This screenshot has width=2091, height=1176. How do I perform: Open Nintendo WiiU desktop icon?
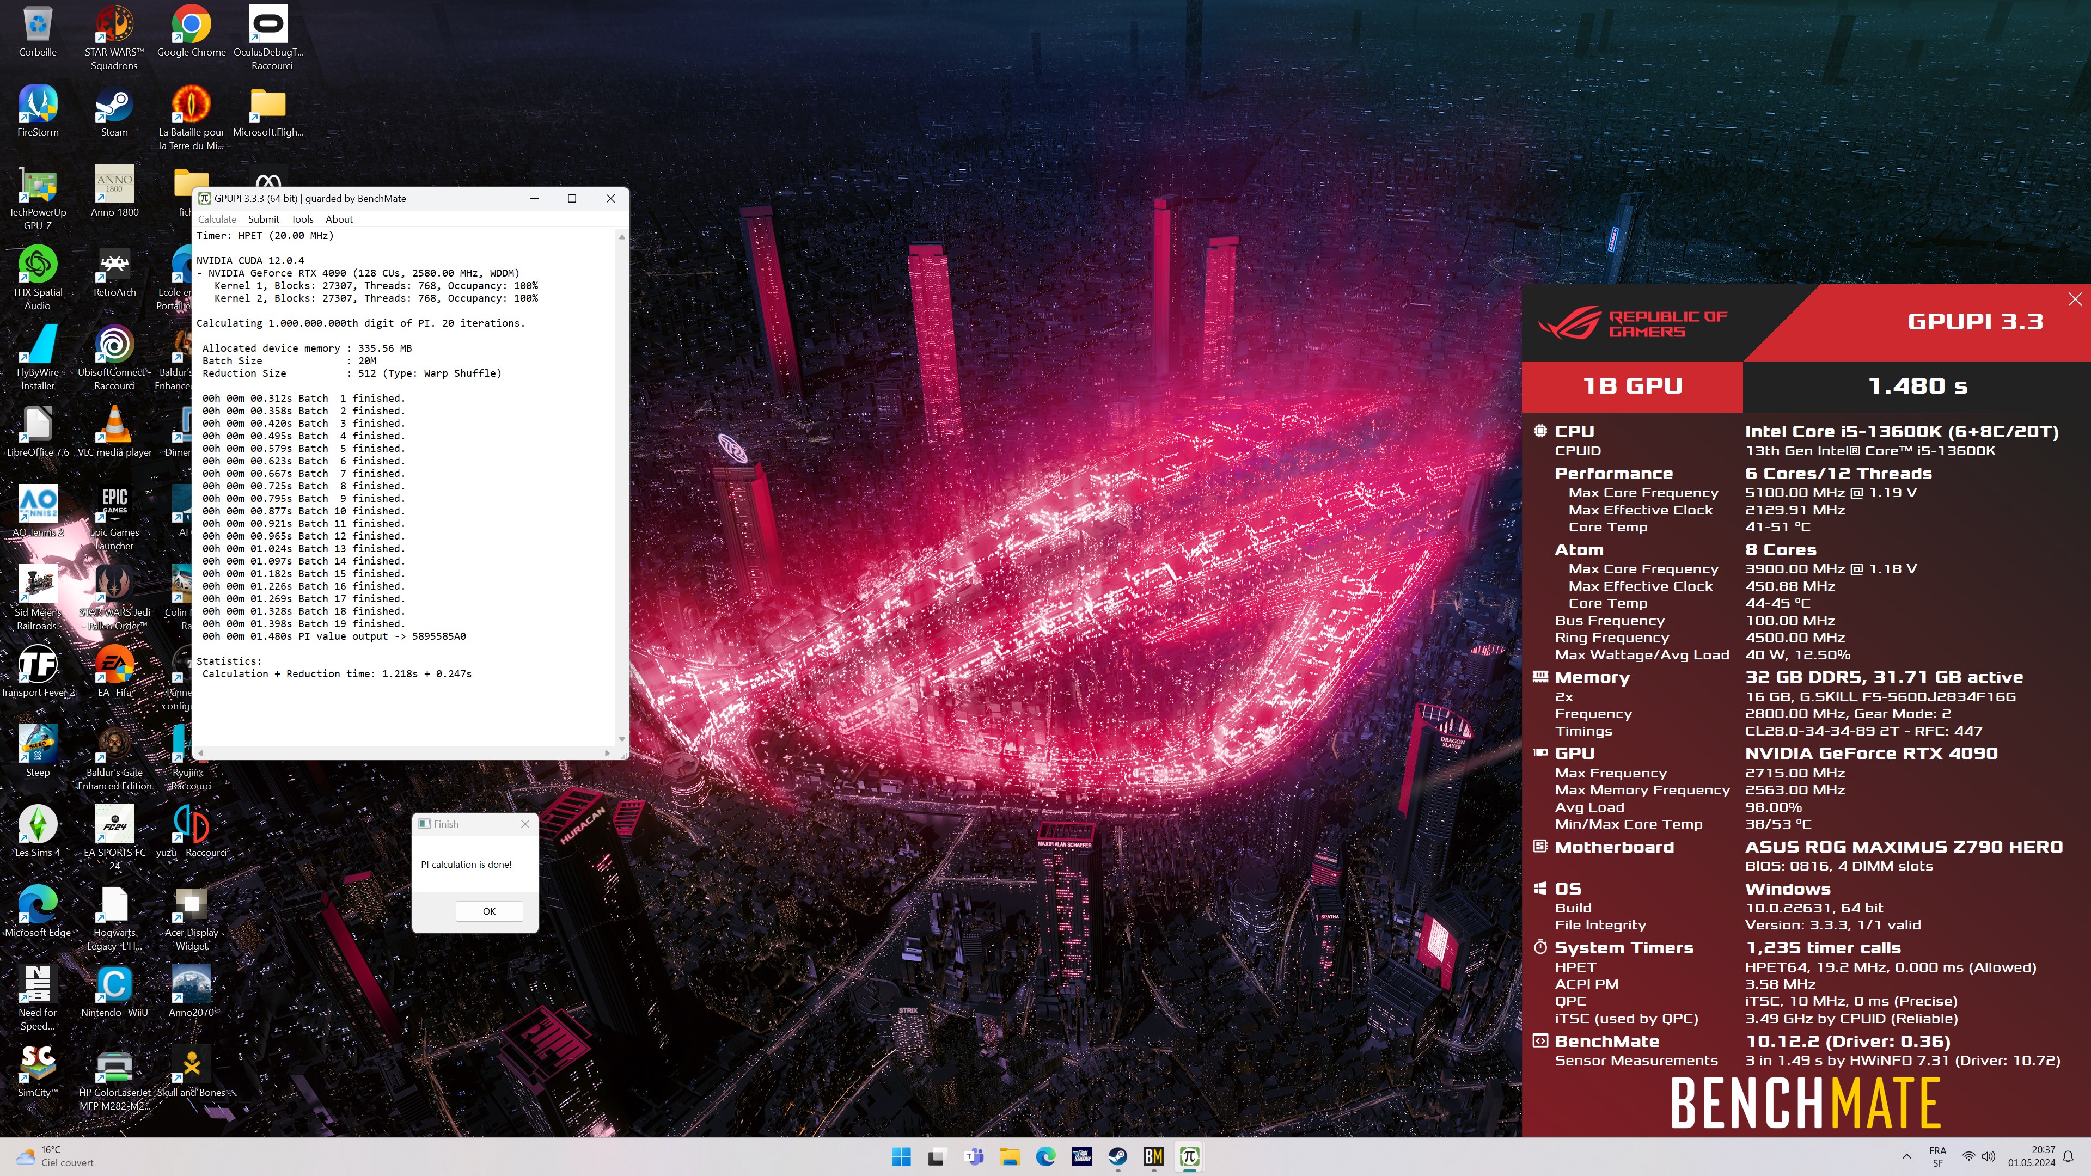coord(114,992)
